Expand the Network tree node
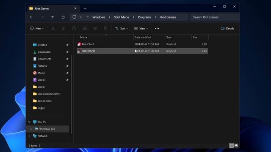 (x=29, y=136)
